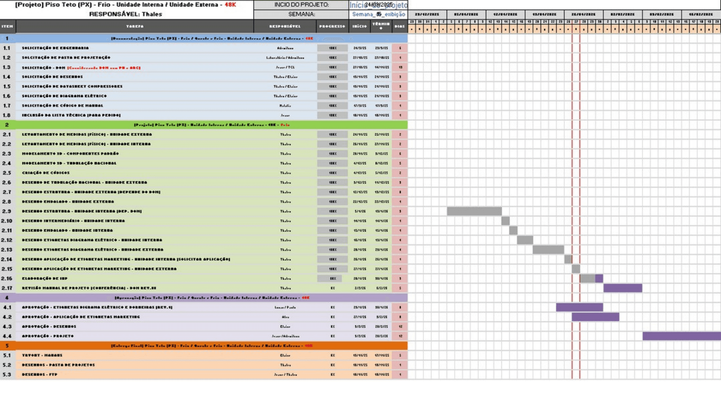
Task: Click the PROGRESSO column header
Action: pos(332,26)
